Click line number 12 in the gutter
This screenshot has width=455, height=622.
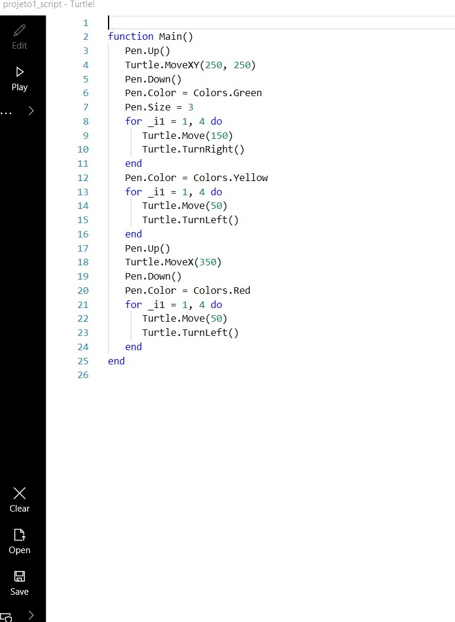pos(83,177)
